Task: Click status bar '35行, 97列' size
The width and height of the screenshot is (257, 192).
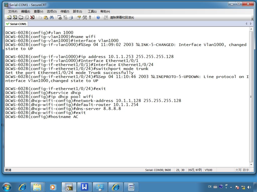Action: (x=195, y=170)
